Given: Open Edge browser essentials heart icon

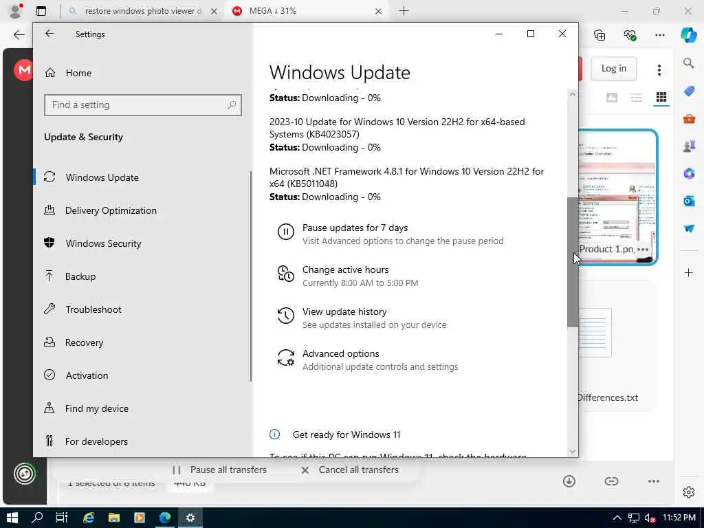Looking at the screenshot, I should coord(630,34).
